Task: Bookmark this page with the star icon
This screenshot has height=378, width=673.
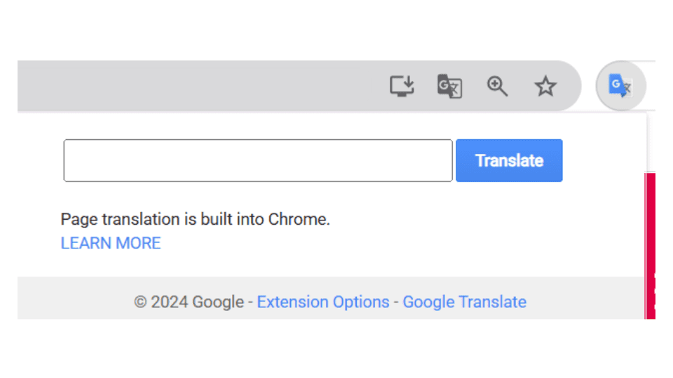Action: click(545, 86)
